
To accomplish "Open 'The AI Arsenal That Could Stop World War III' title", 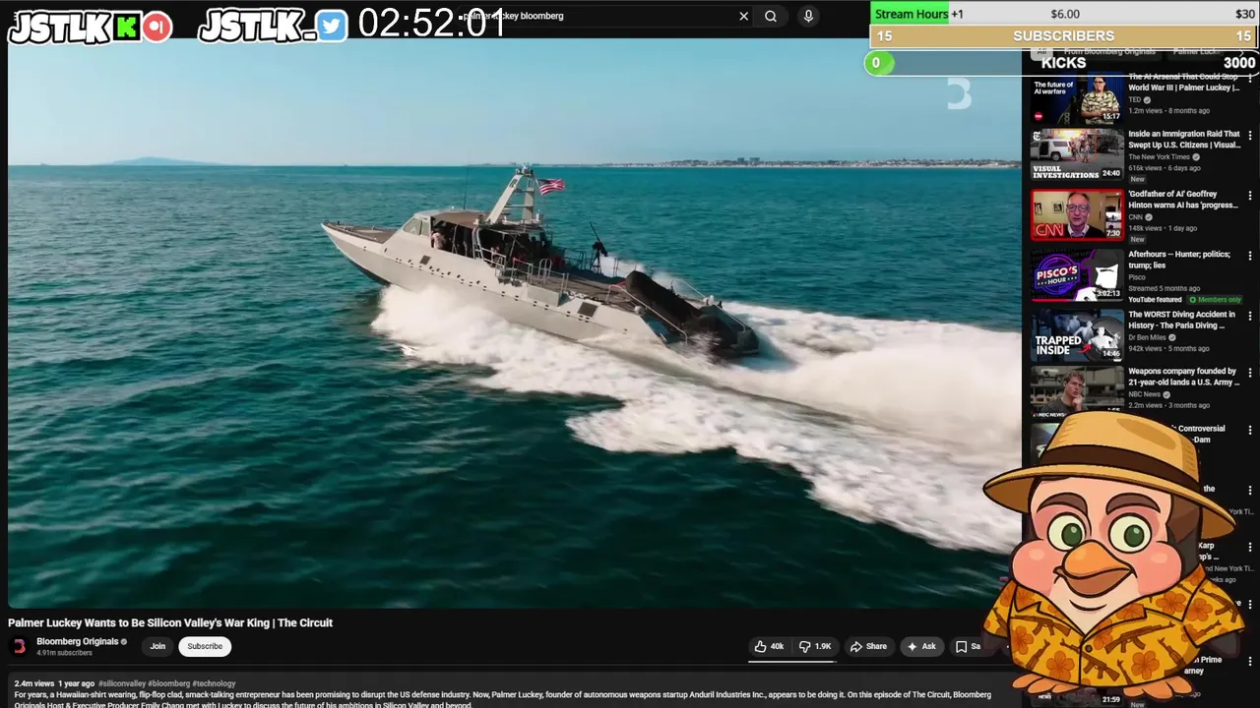I will 1184,82.
